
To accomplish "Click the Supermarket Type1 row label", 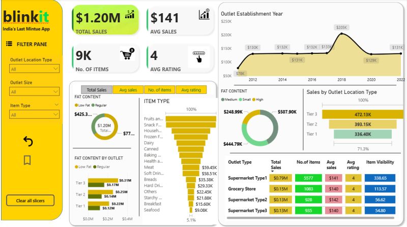I will pyautogui.click(x=247, y=178).
